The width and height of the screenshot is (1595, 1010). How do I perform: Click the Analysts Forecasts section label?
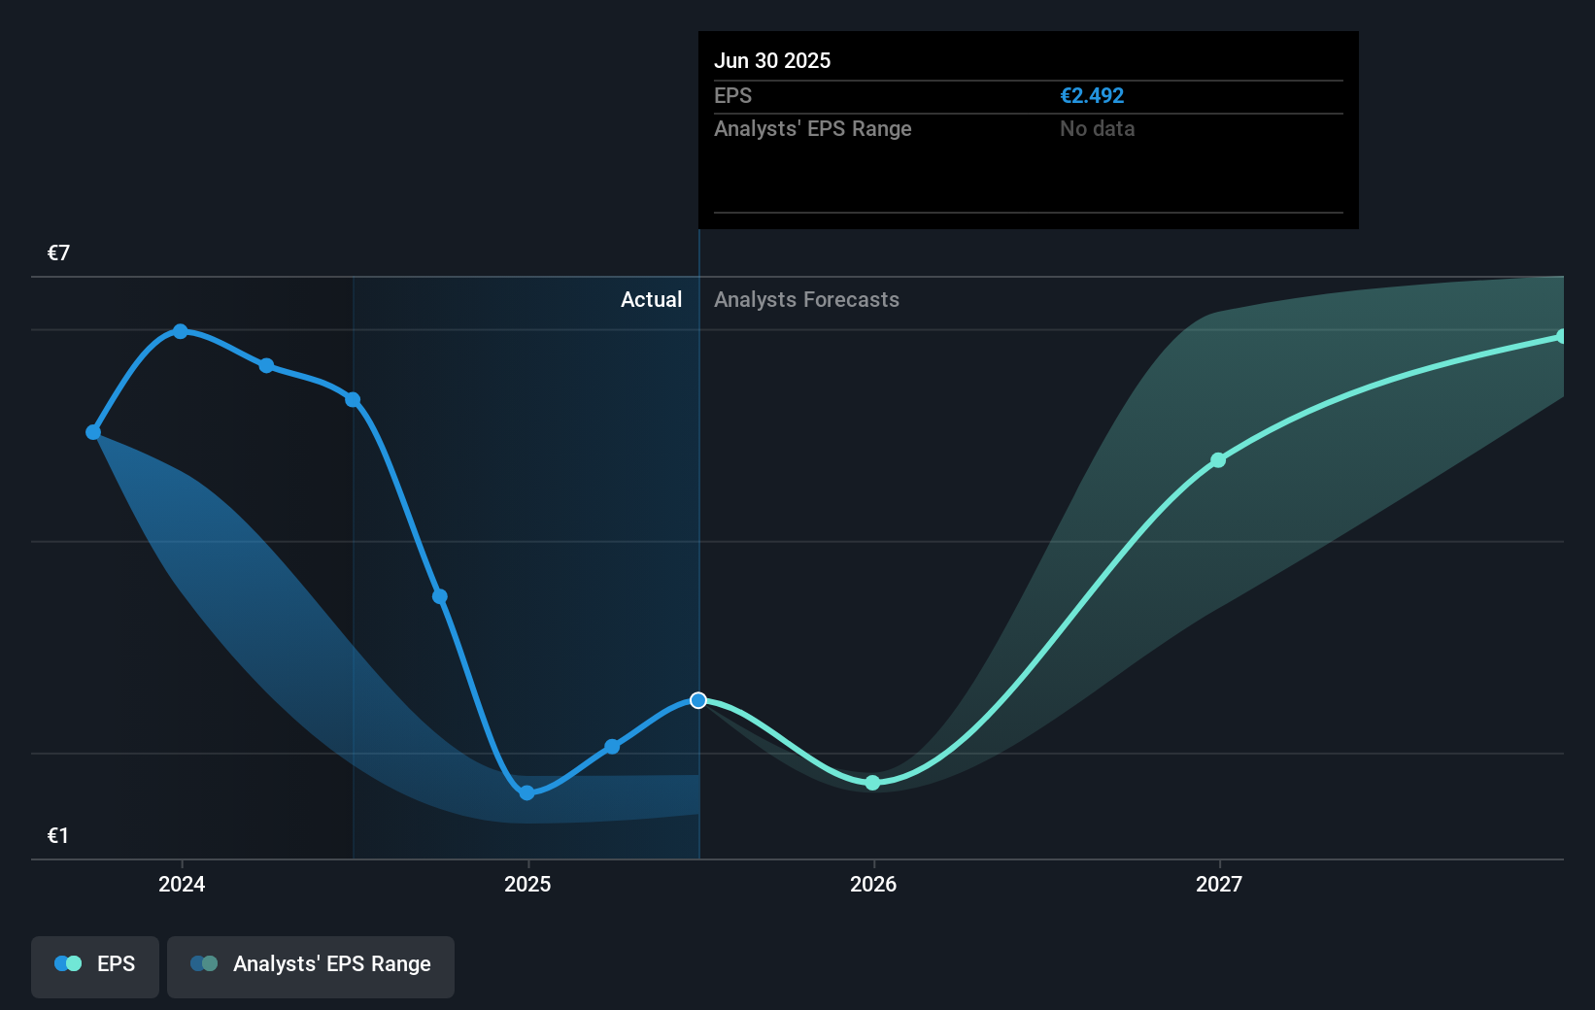tap(806, 300)
